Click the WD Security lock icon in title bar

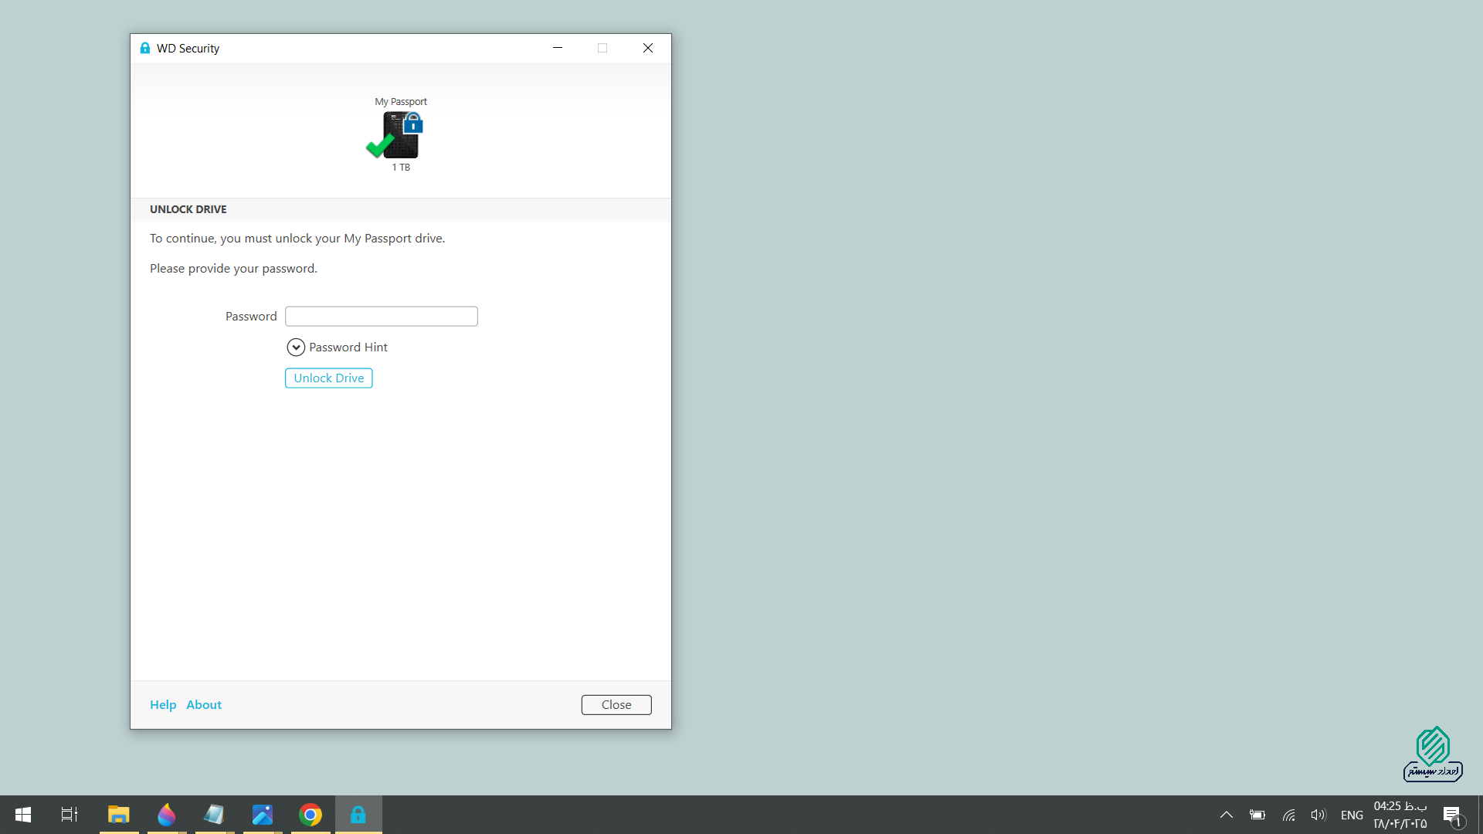pyautogui.click(x=145, y=48)
